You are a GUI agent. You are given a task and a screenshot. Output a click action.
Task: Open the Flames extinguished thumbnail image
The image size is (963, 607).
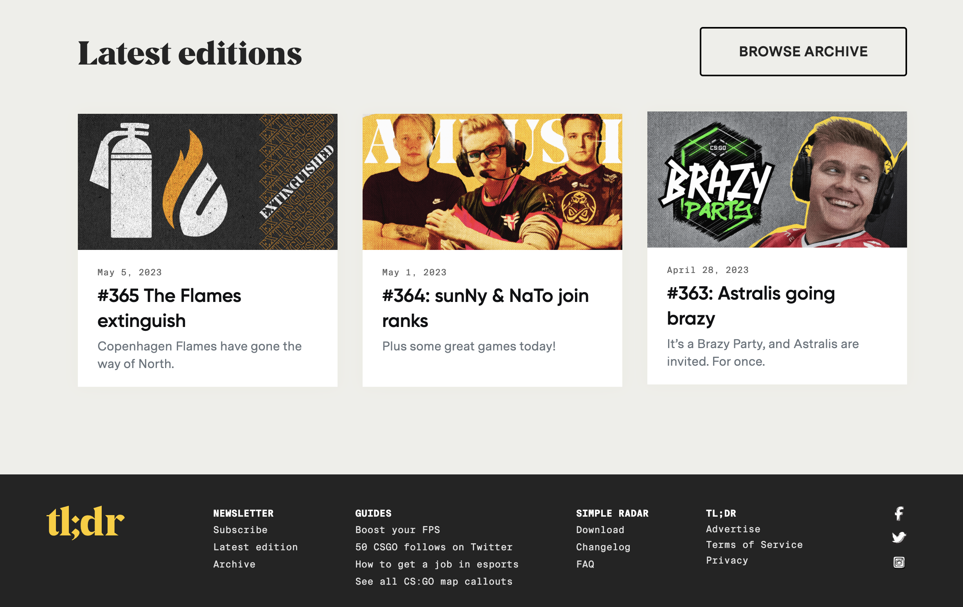207,181
